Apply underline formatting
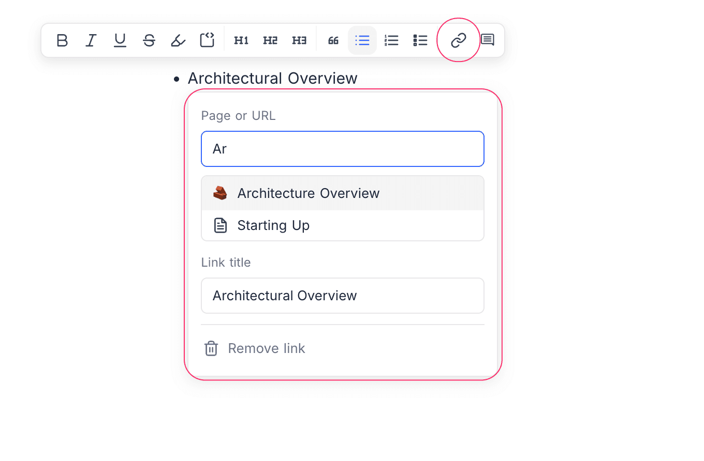Image resolution: width=704 pixels, height=461 pixels. coord(120,40)
